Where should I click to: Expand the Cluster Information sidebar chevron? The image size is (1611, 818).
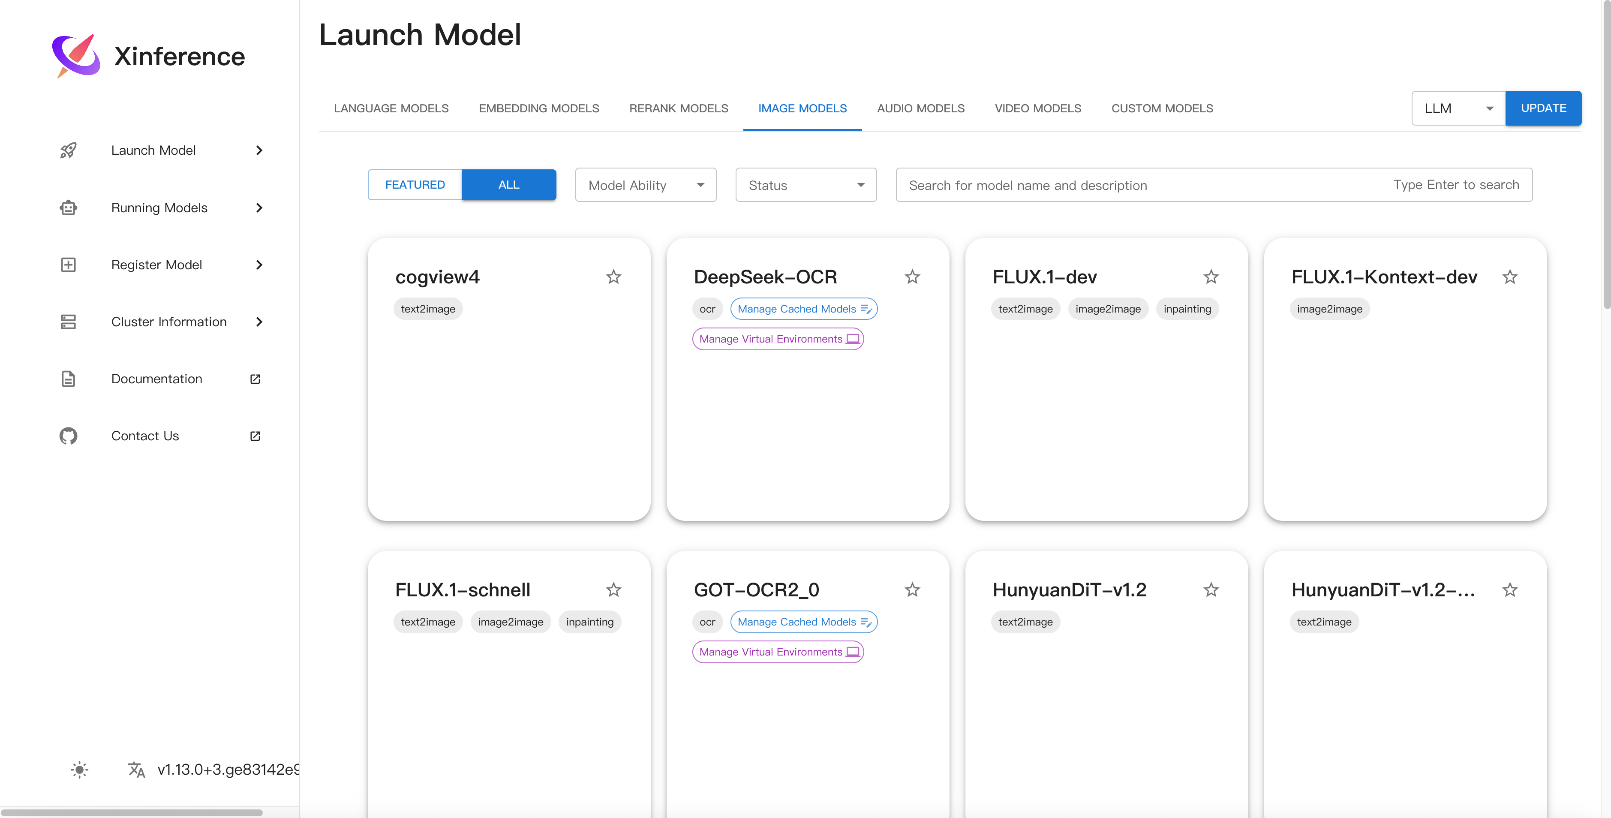pos(259,322)
